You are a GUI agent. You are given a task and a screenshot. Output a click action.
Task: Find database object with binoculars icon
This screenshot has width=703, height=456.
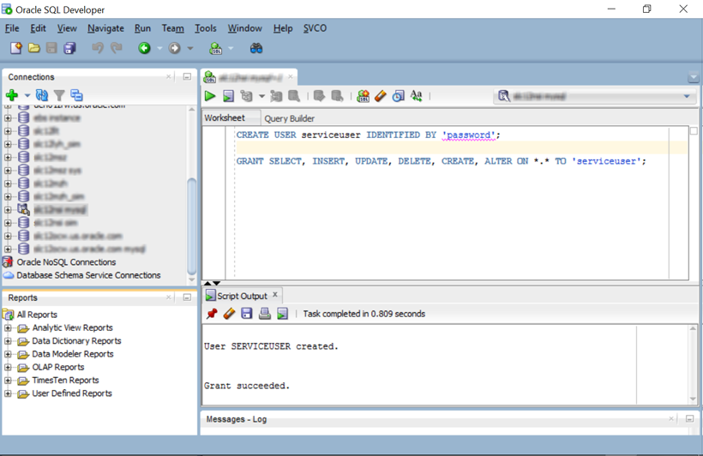tap(256, 48)
